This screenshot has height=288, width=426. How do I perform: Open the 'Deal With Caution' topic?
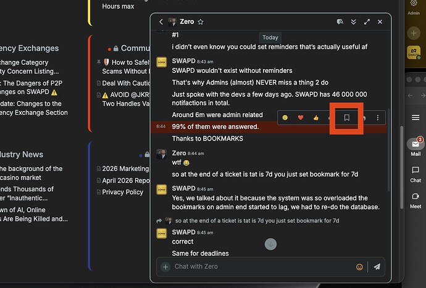coord(127,83)
